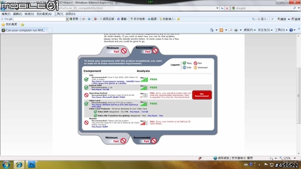Click the Monitor row red fail icon
This screenshot has height=169, width=301.
(x=87, y=123)
